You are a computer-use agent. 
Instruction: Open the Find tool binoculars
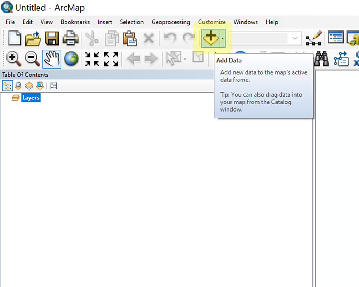[x=321, y=58]
